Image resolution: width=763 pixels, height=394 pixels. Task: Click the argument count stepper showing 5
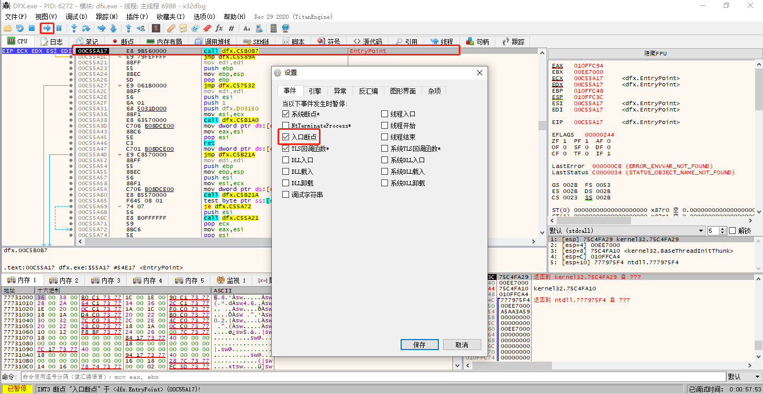tap(717, 231)
